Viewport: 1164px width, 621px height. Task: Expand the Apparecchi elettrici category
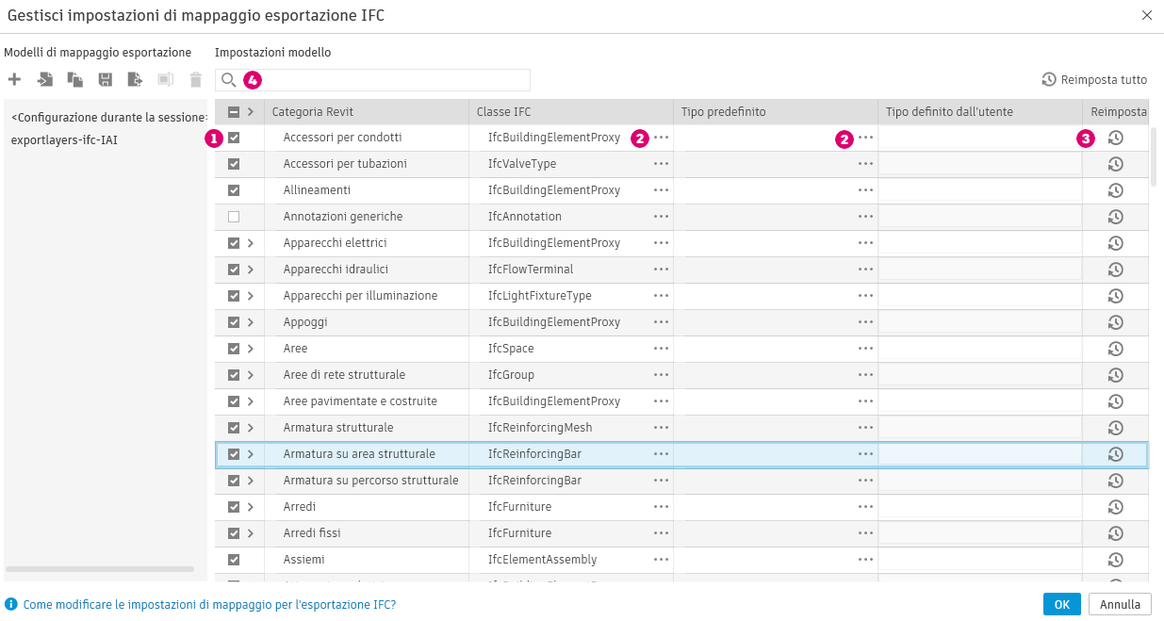pos(251,243)
